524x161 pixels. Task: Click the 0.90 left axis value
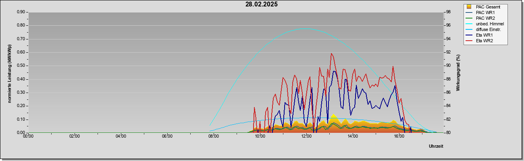[21, 12]
